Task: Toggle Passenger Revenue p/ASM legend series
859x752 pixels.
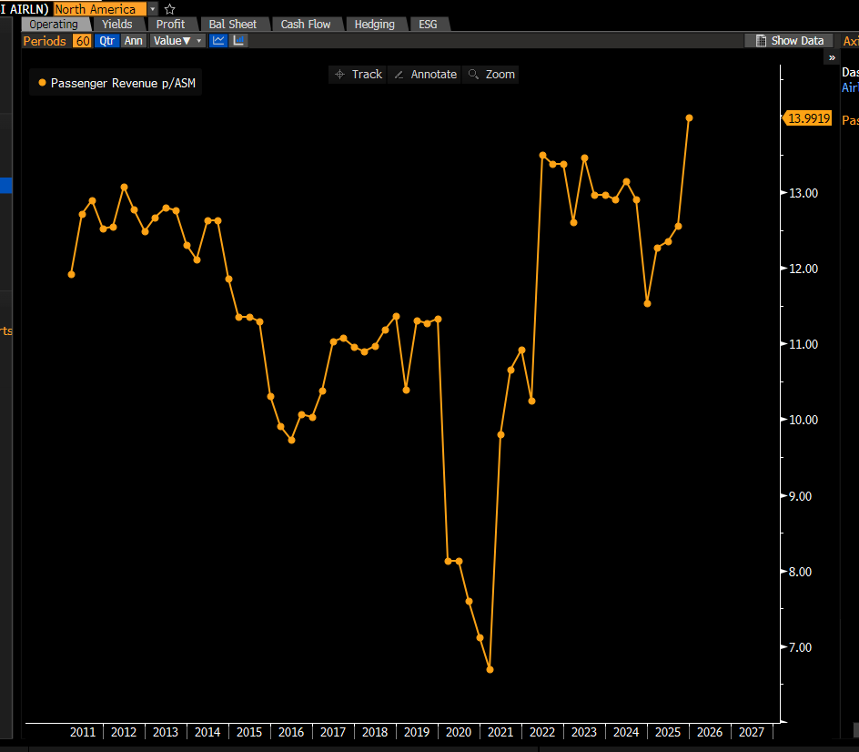Action: tap(116, 83)
